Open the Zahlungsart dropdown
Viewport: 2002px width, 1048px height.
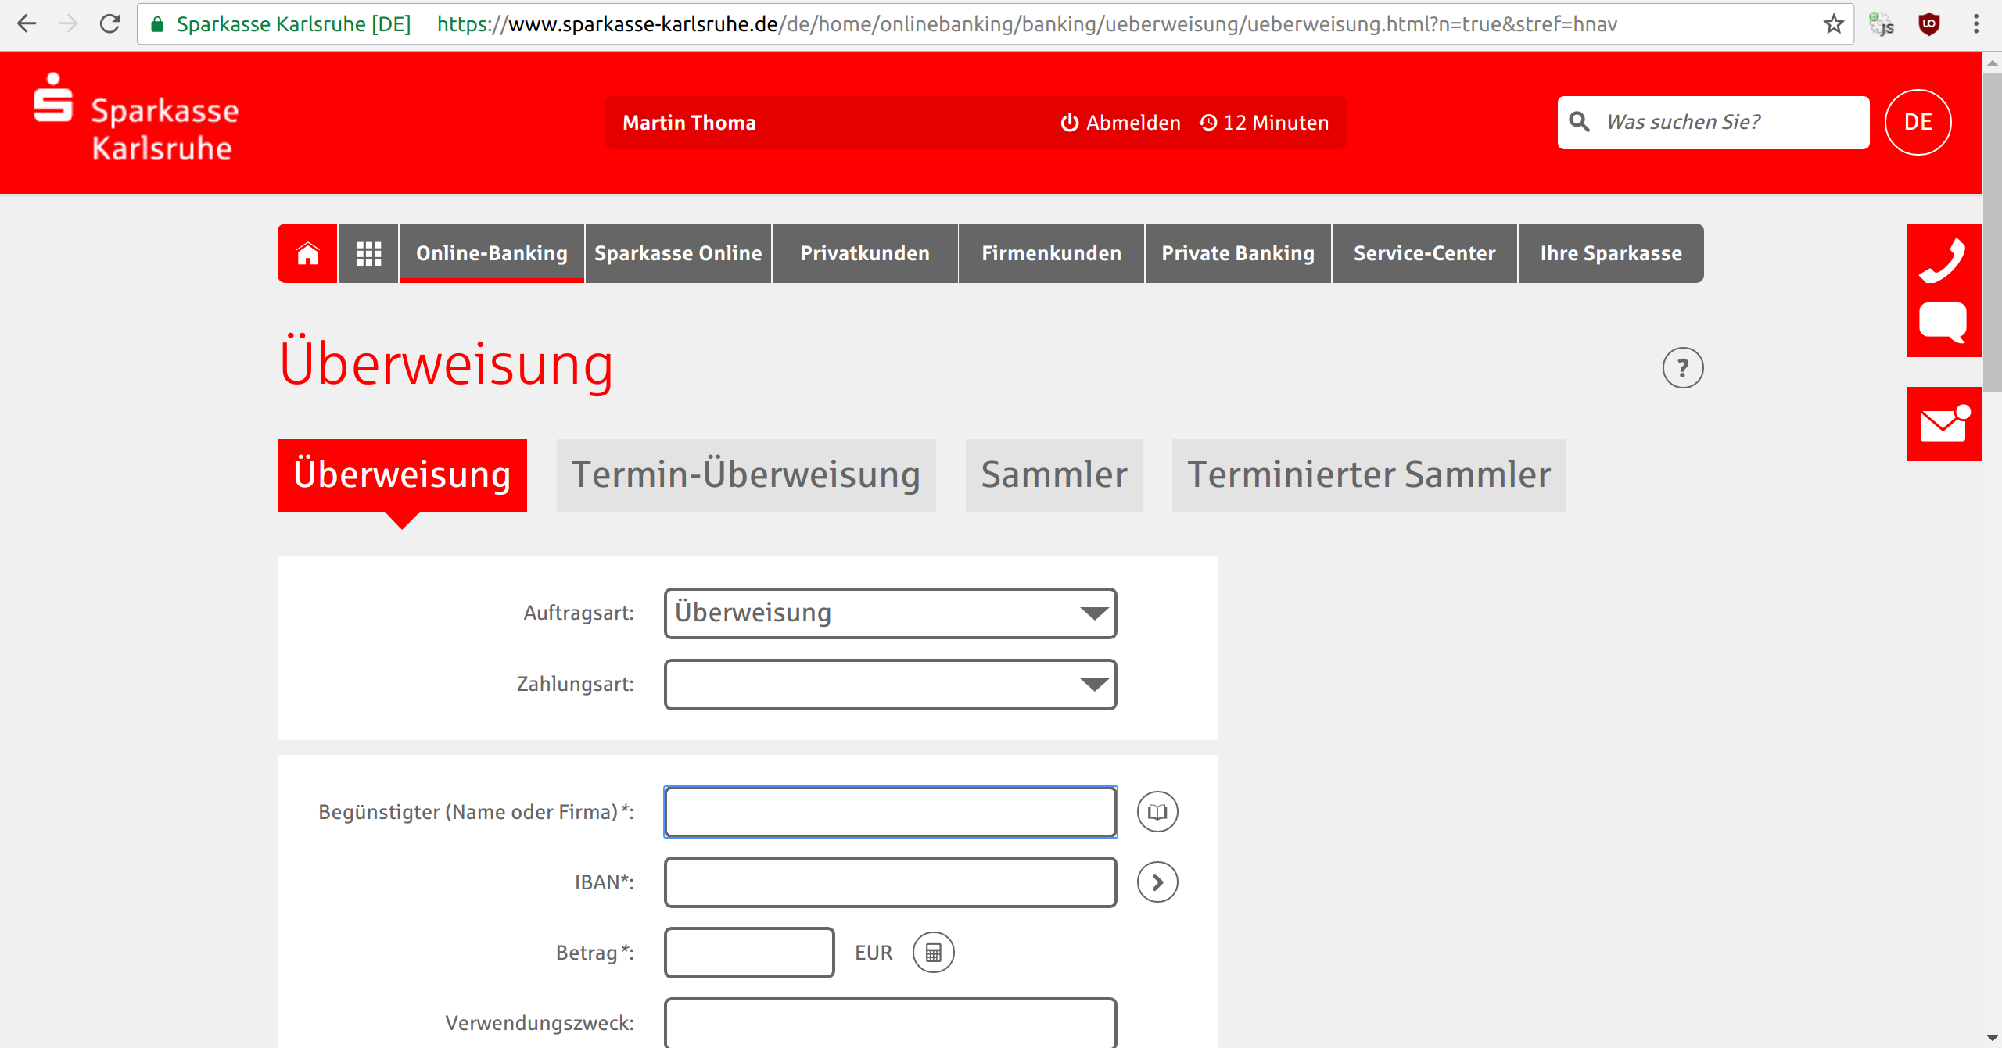[889, 685]
